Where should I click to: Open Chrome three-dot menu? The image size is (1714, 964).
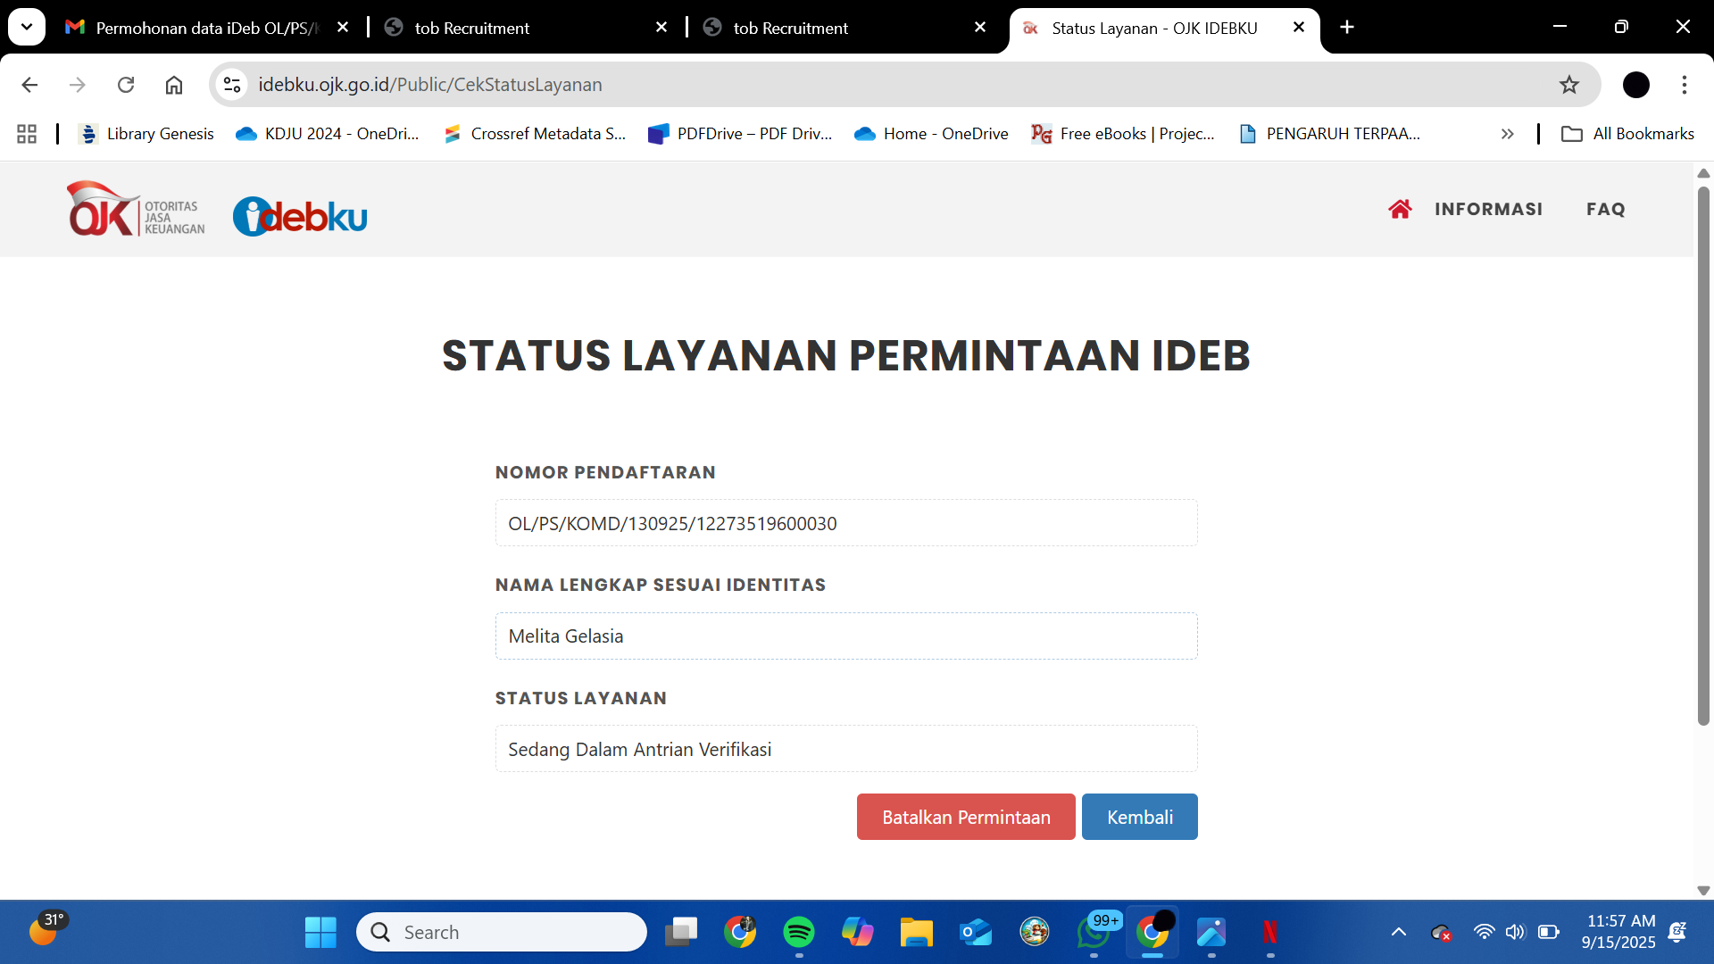coord(1684,85)
